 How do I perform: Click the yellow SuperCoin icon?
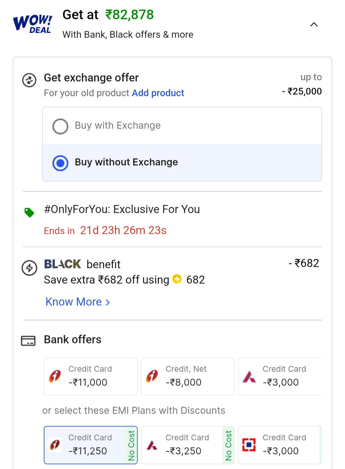coord(177,279)
